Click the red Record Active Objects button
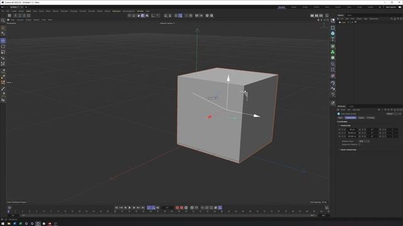403x226 pixels. click(x=177, y=208)
